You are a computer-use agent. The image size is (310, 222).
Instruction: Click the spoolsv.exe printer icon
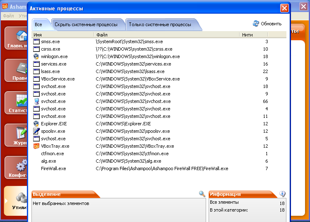click(36, 131)
